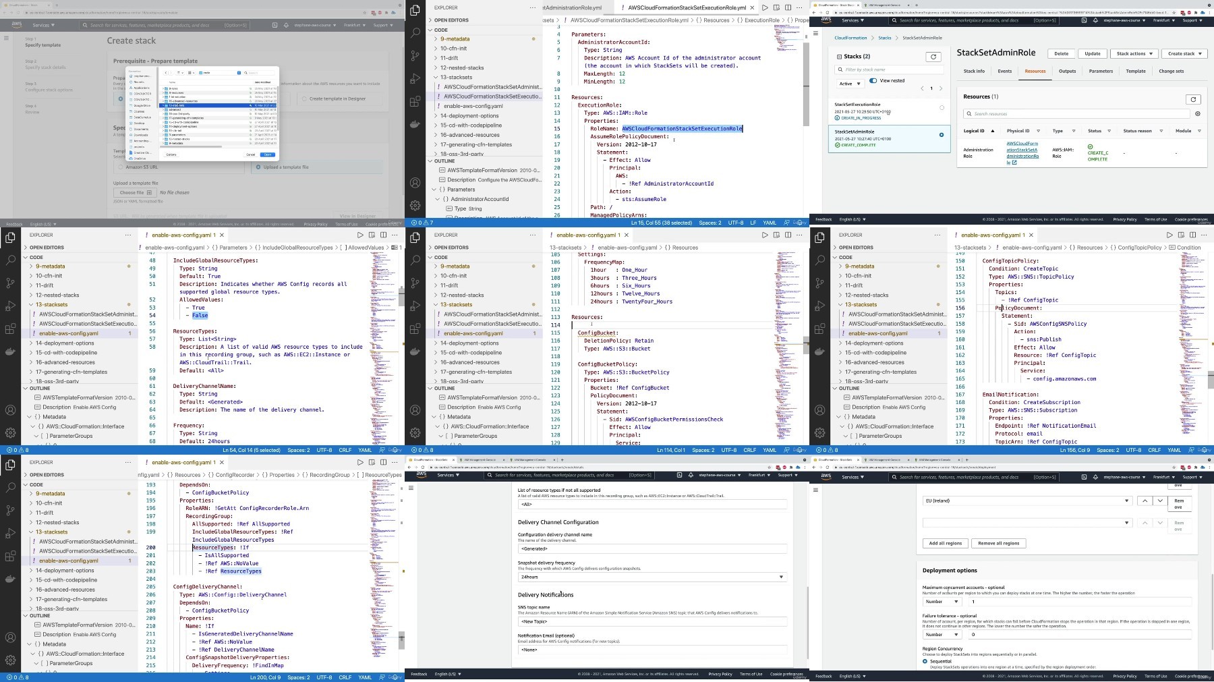
Task: Expand the EU (Ireland) region selector
Action: pyautogui.click(x=1027, y=501)
